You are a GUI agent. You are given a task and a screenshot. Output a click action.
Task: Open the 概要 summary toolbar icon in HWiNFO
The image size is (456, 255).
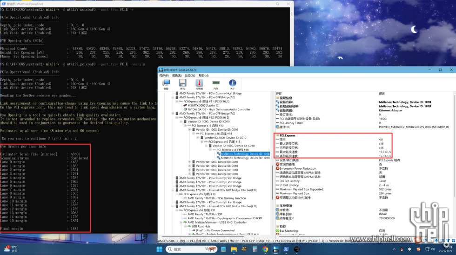coord(166,84)
